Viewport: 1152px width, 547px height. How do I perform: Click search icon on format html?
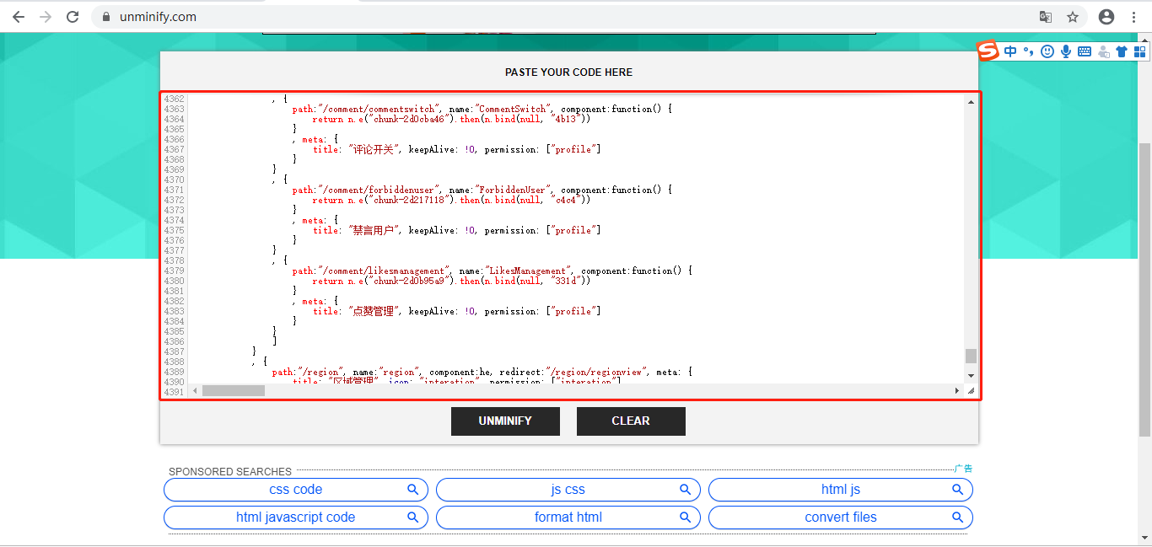[686, 518]
